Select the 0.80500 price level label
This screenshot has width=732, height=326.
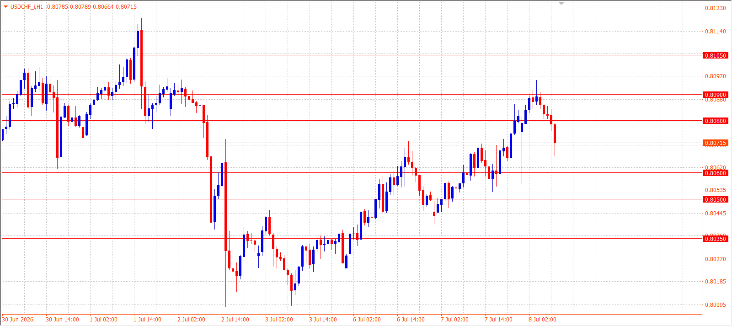tap(715, 200)
